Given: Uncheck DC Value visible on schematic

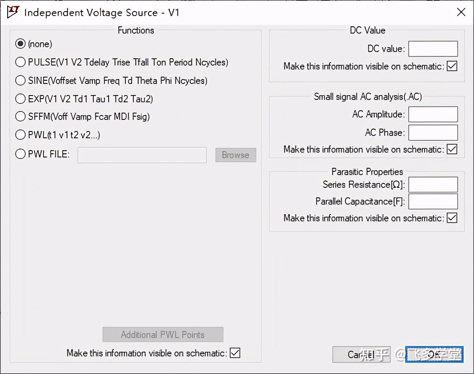Looking at the screenshot, I should pyautogui.click(x=452, y=66).
